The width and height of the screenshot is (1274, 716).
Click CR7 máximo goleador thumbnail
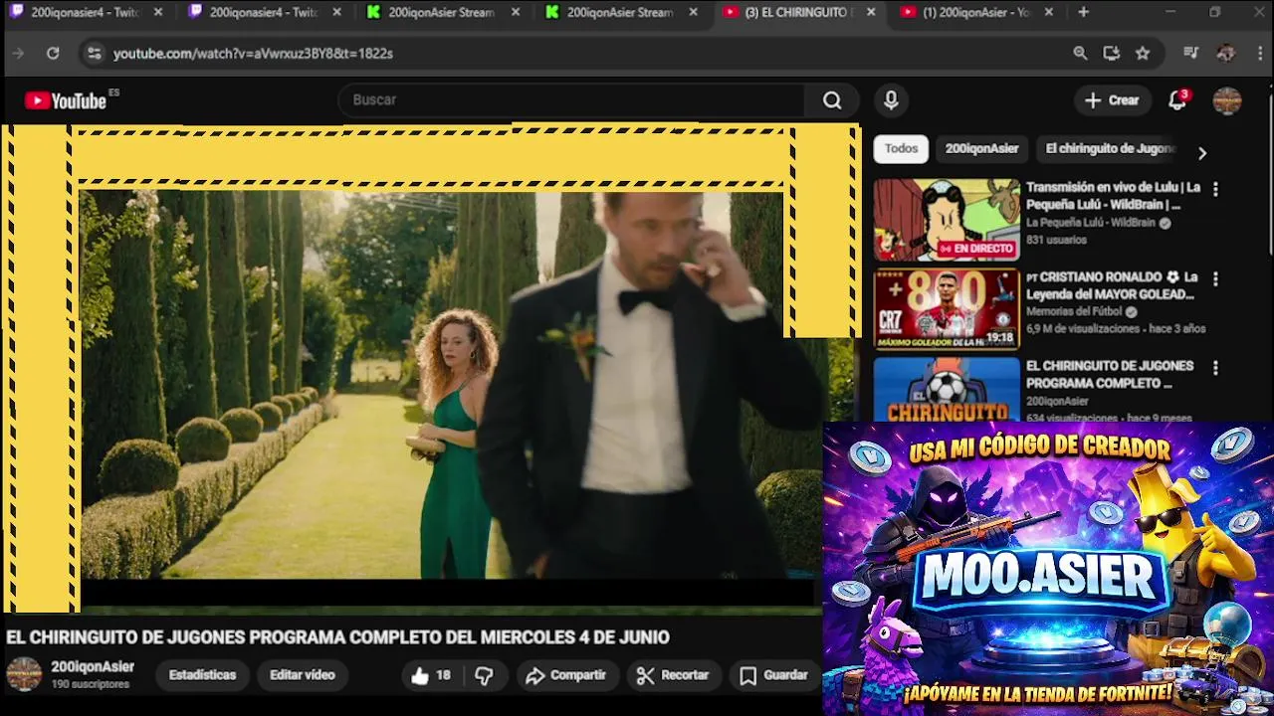[947, 309]
